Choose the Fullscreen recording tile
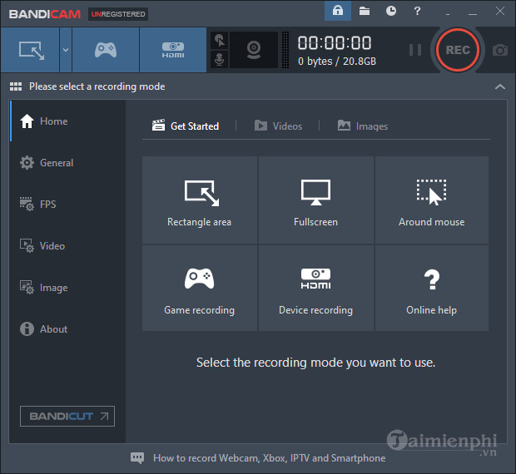This screenshot has height=474, width=516. point(316,200)
